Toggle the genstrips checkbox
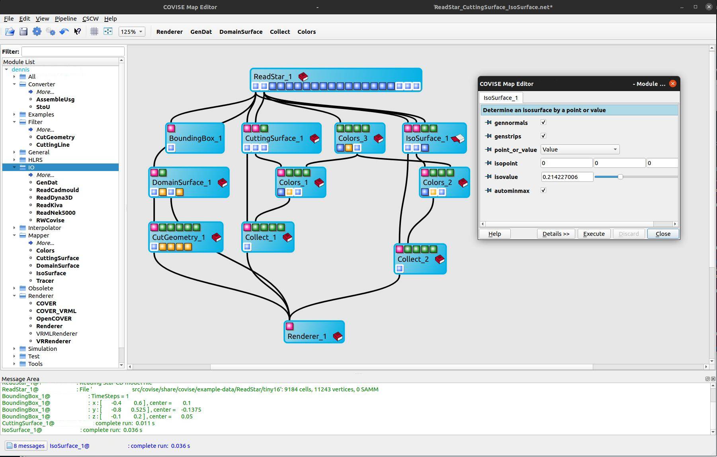The width and height of the screenshot is (717, 457). [543, 136]
